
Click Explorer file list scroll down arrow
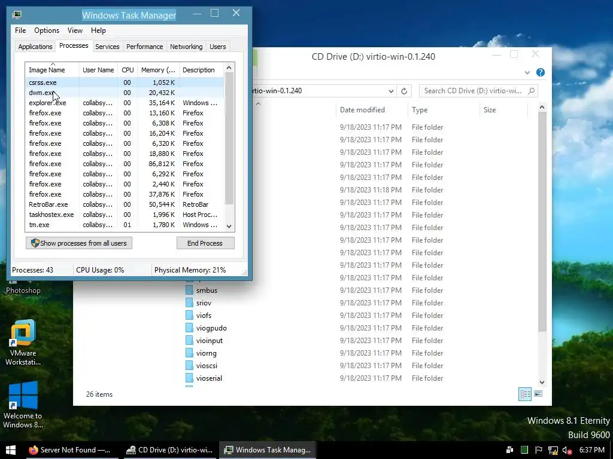click(542, 382)
